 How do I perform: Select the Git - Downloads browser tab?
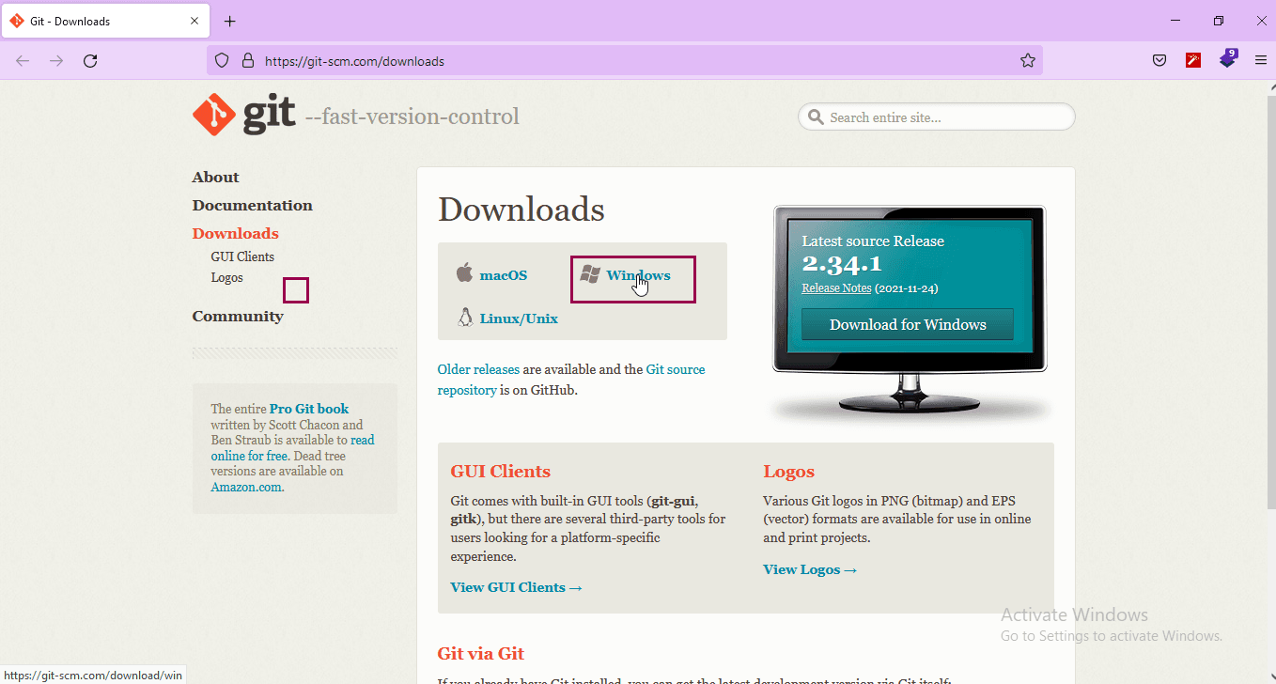(105, 21)
